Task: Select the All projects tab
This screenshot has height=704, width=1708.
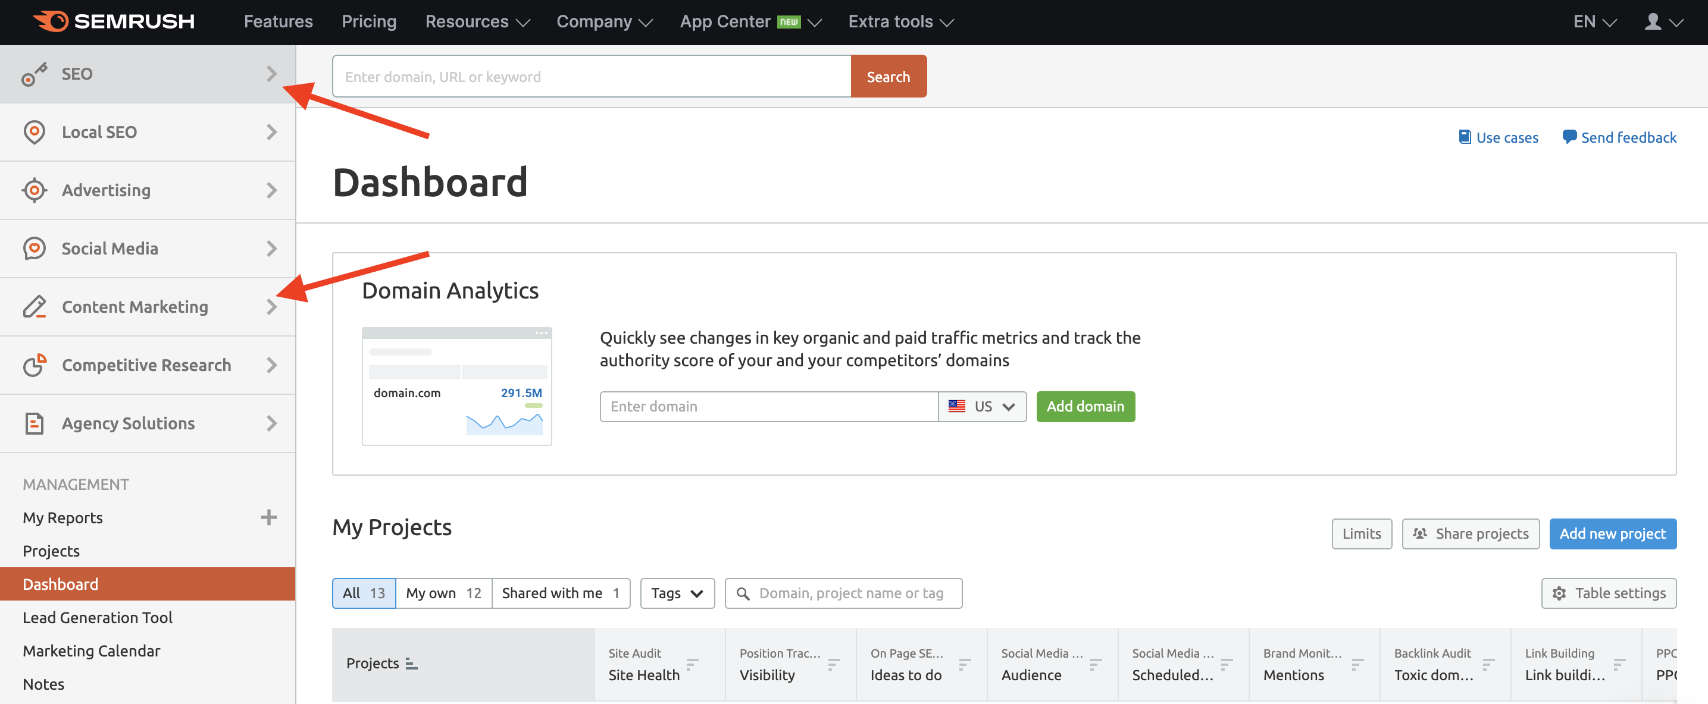Action: pos(364,593)
